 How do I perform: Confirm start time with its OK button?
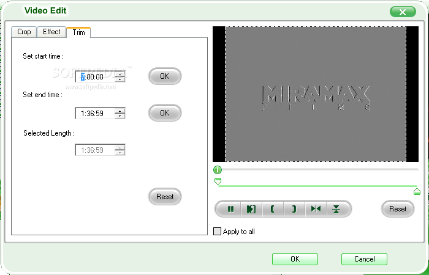pos(165,76)
